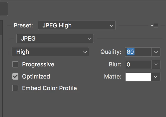
Task: Open the Preset dropdown showing JPEG High
Action: click(76, 26)
